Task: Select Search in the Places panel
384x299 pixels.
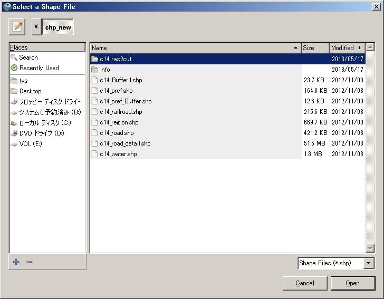Action: [28, 57]
